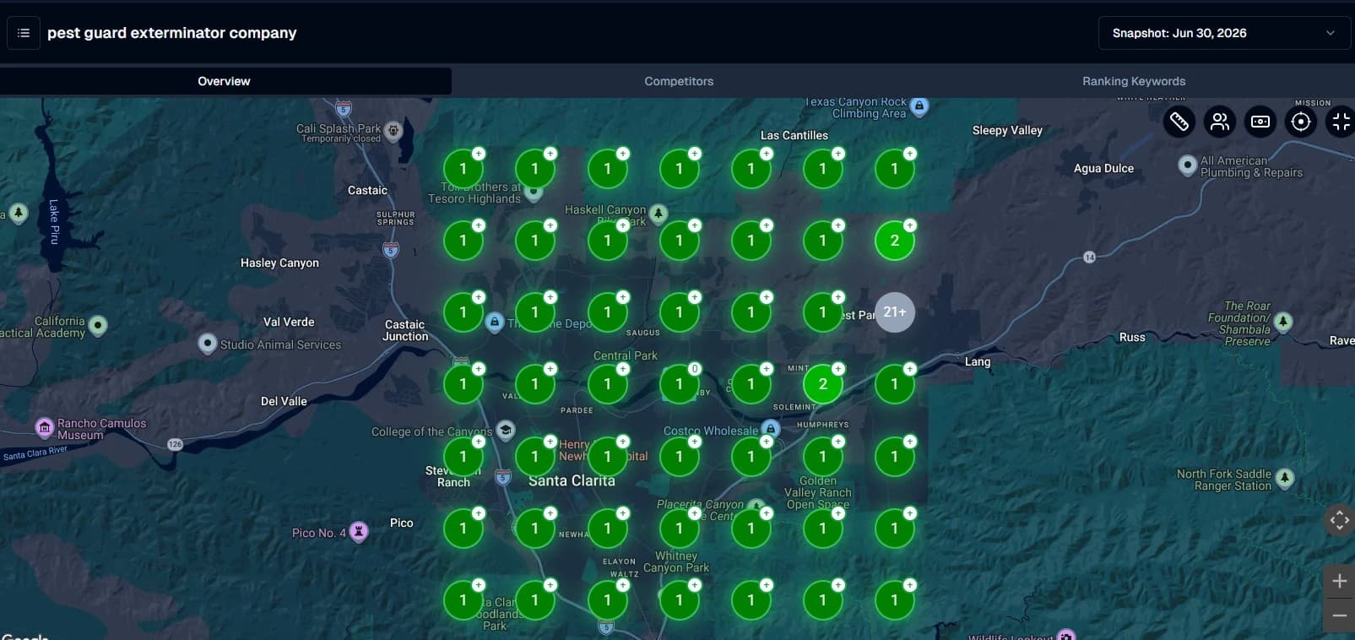Click the Val Verde map label
This screenshot has height=640, width=1355.
289,322
